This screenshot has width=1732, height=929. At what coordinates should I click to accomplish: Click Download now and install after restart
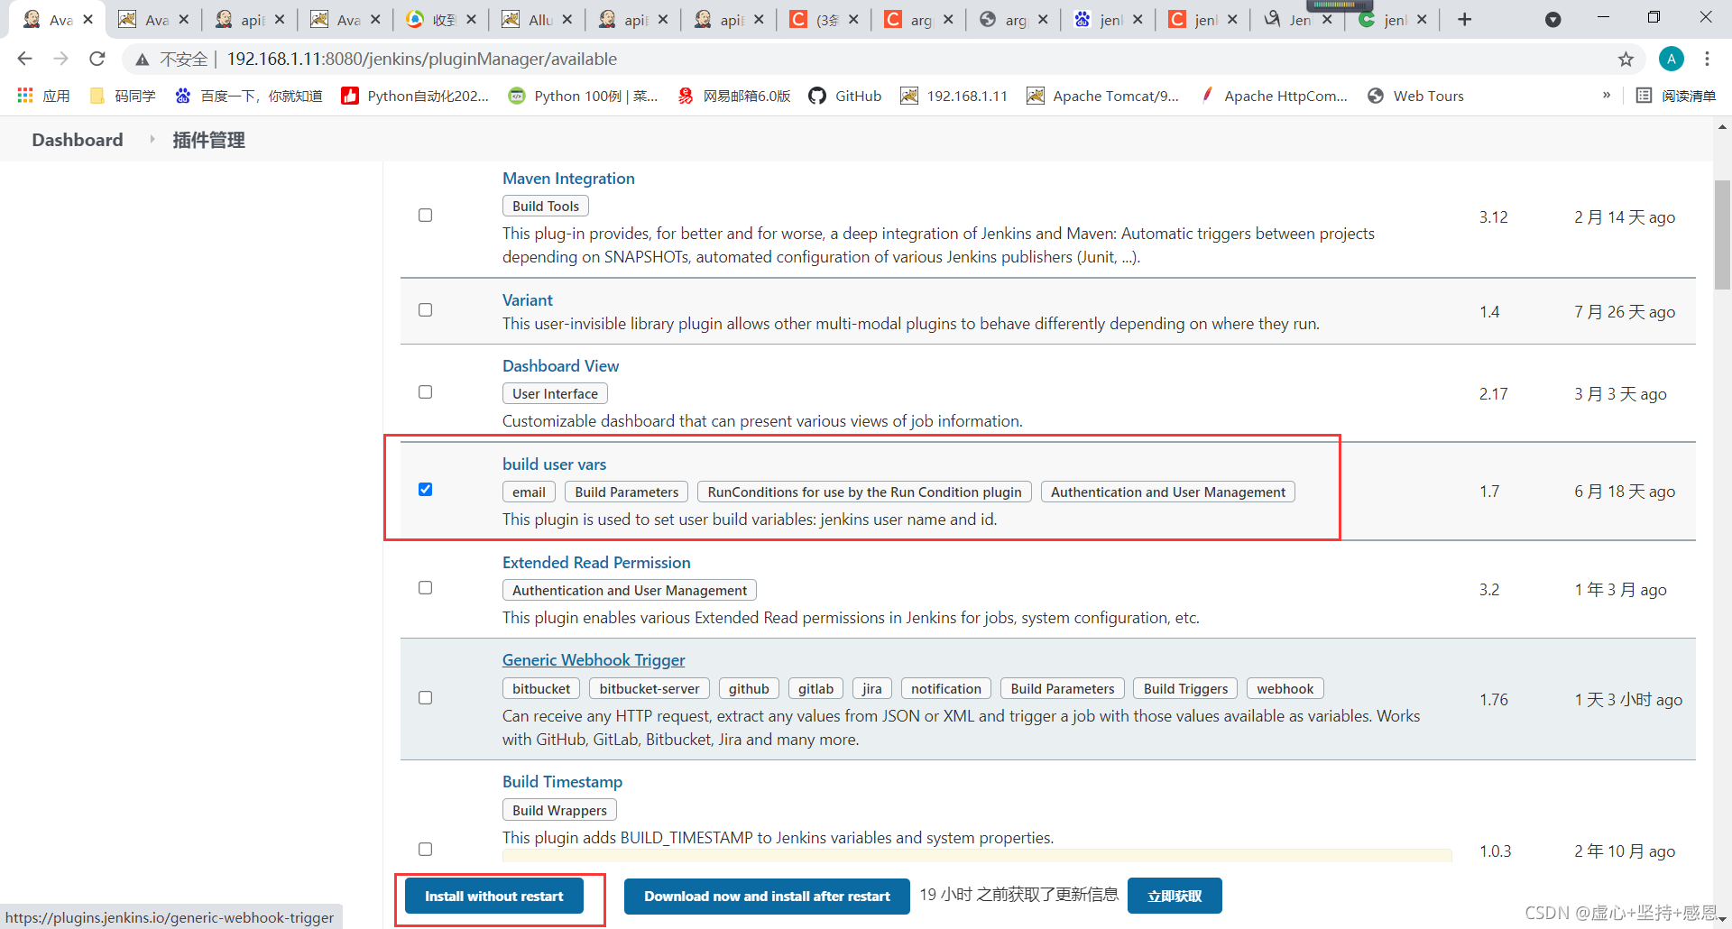pyautogui.click(x=767, y=896)
